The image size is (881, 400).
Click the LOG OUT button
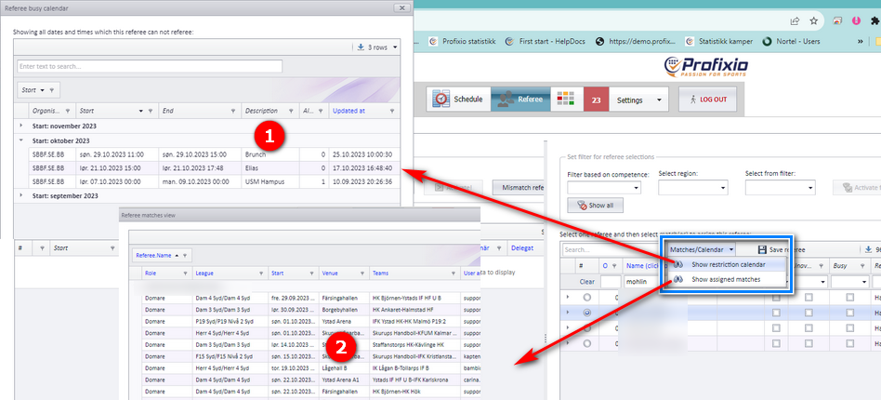[x=707, y=99]
